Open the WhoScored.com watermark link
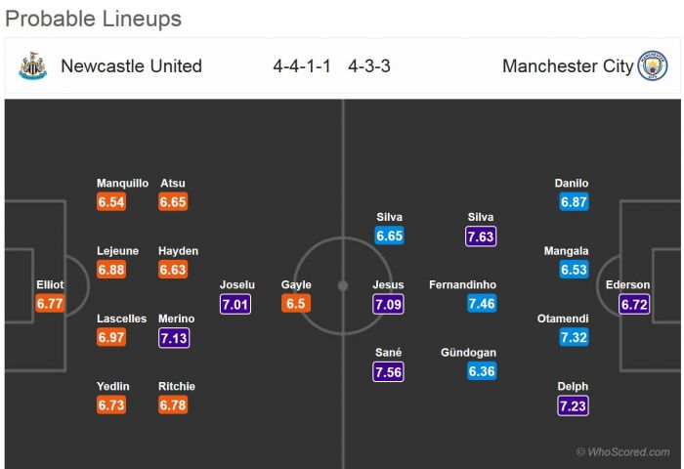684x469 pixels. (x=623, y=451)
